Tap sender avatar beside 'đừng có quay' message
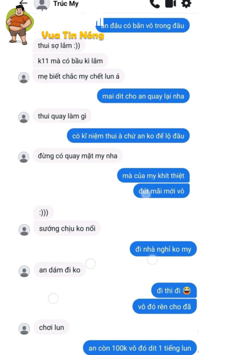This screenshot has width=227, height=355. pos(24,157)
